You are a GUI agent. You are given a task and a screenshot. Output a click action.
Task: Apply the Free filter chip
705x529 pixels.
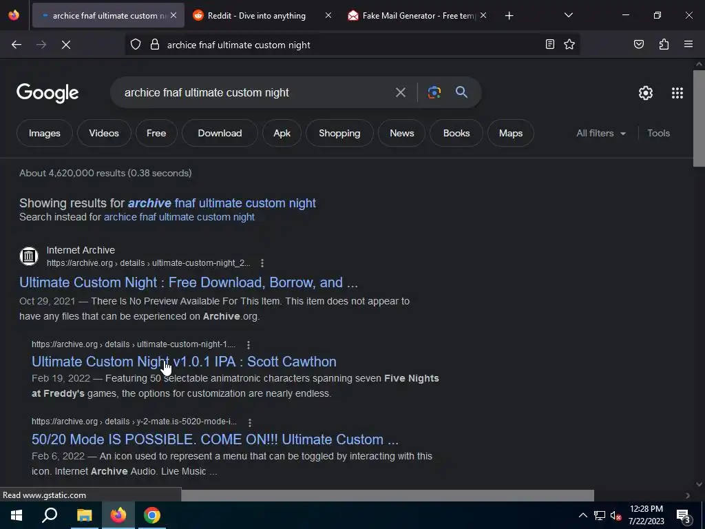(x=156, y=133)
